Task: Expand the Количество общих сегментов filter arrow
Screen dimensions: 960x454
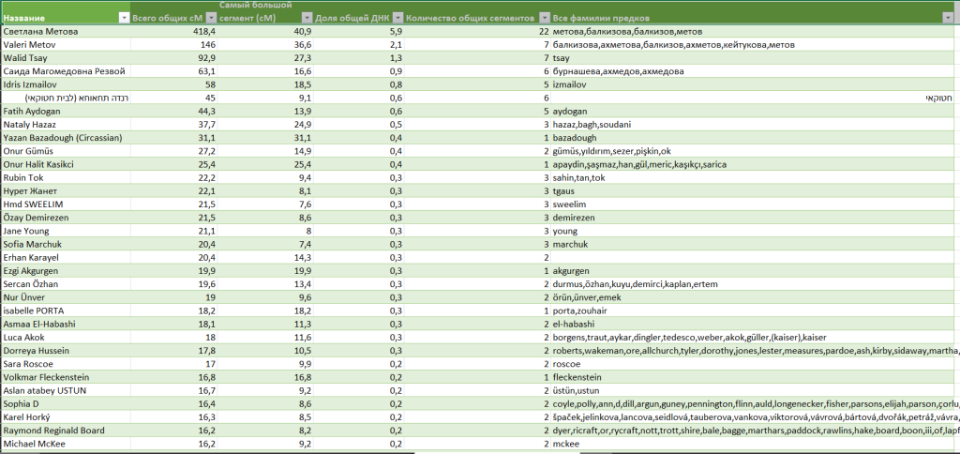Action: (x=543, y=18)
